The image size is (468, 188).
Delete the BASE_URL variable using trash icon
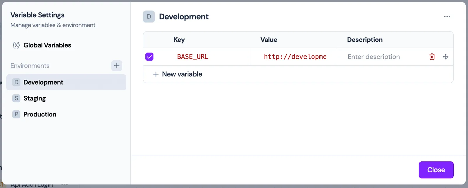(432, 57)
